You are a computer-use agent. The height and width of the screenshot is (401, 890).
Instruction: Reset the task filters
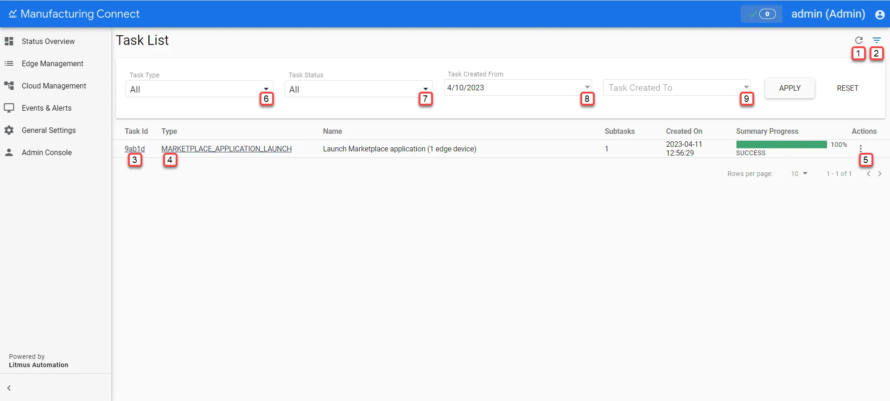pos(847,88)
